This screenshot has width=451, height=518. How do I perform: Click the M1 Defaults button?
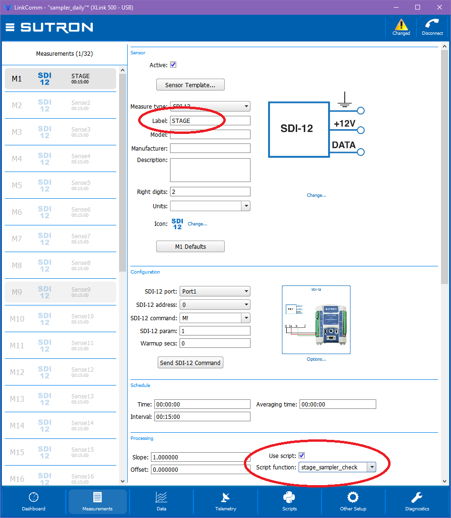point(190,246)
